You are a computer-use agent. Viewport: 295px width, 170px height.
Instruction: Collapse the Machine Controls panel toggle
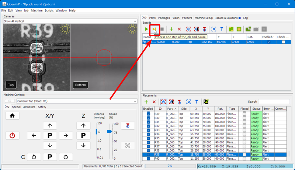coord(10,101)
